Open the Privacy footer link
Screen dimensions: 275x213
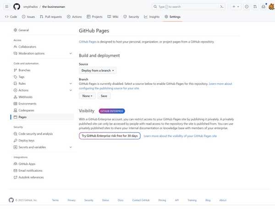71,200
